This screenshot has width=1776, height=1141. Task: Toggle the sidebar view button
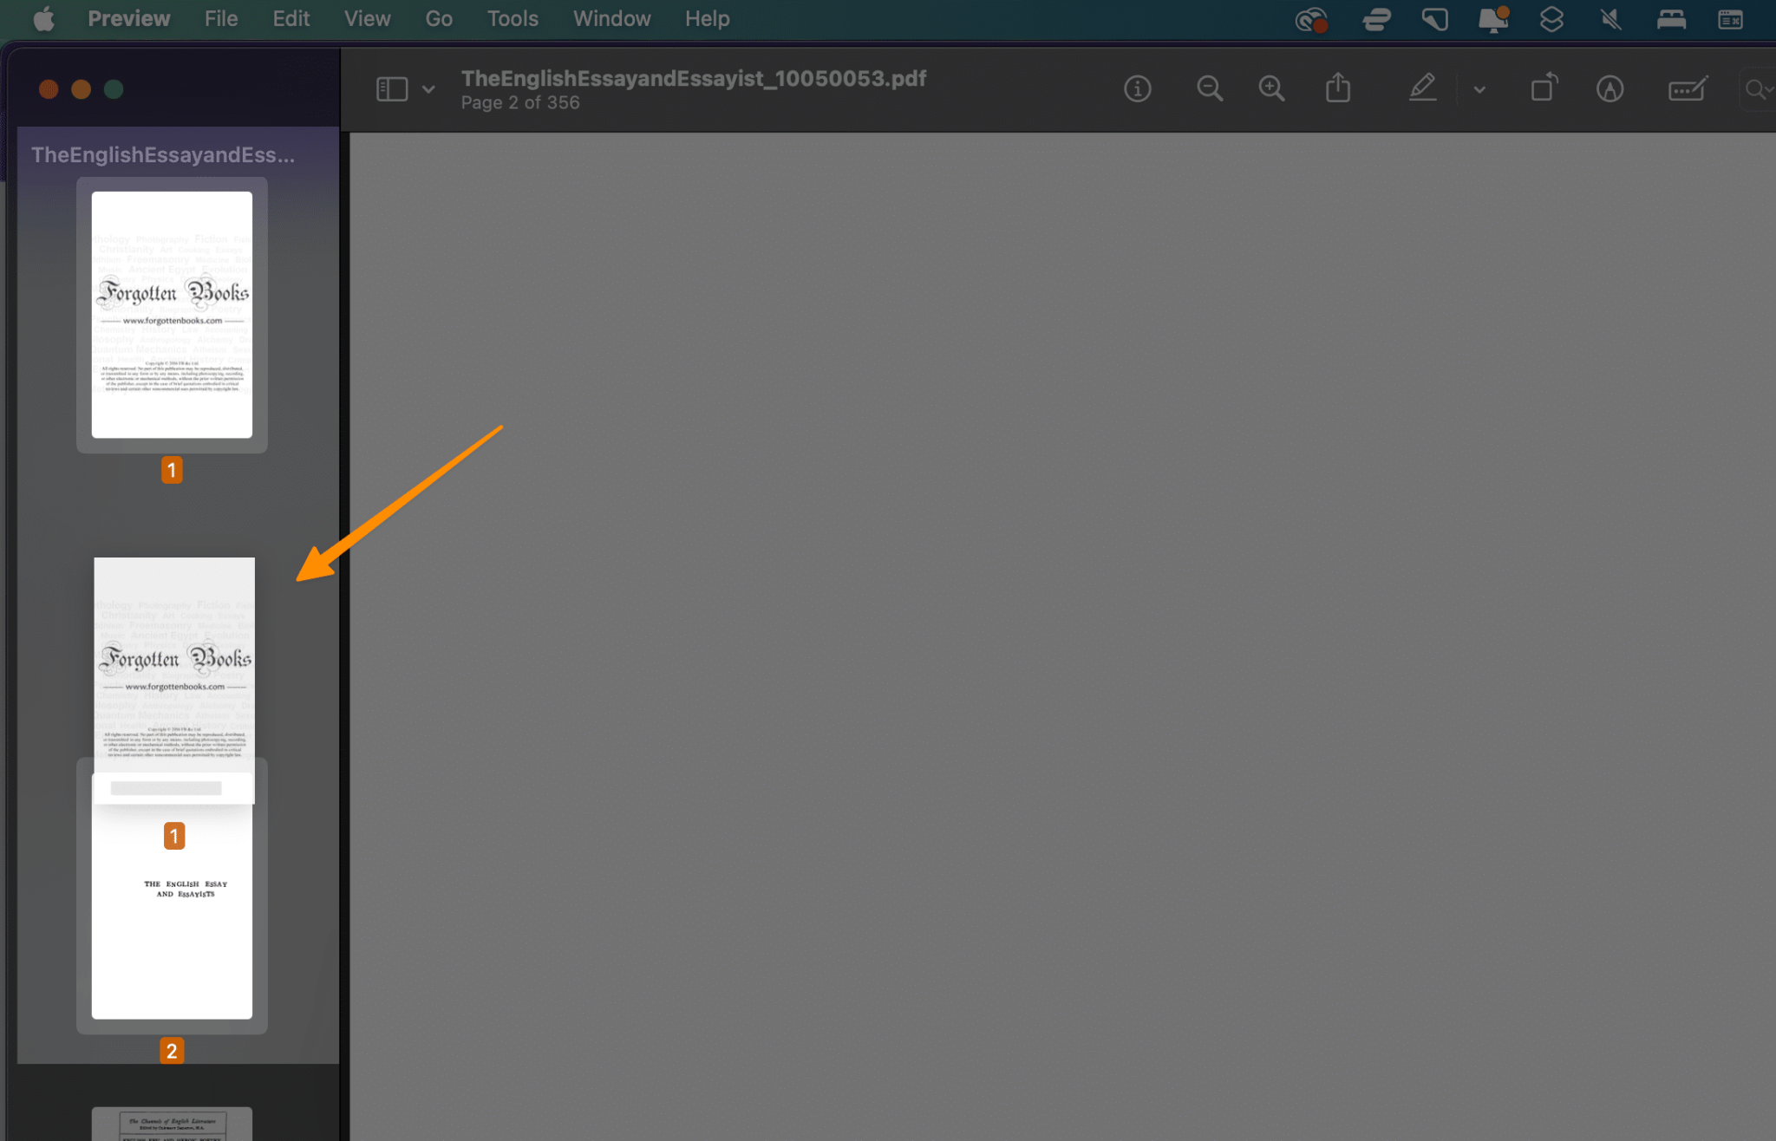[392, 88]
